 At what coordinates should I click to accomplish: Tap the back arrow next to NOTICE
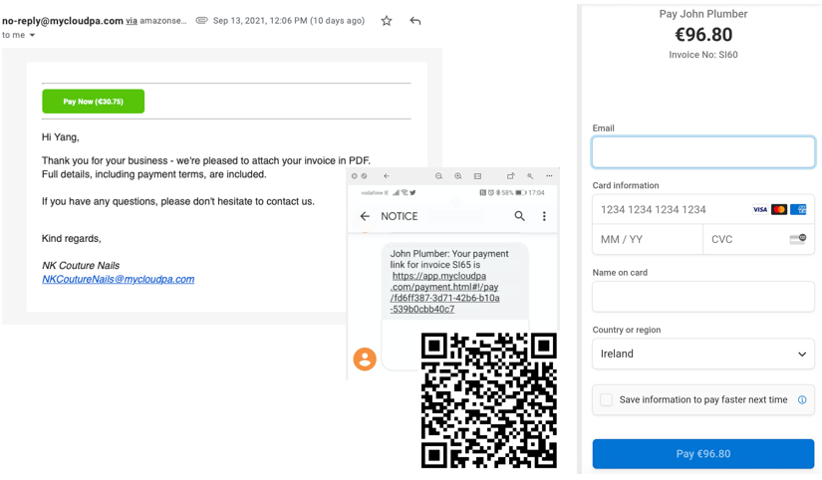tap(365, 216)
